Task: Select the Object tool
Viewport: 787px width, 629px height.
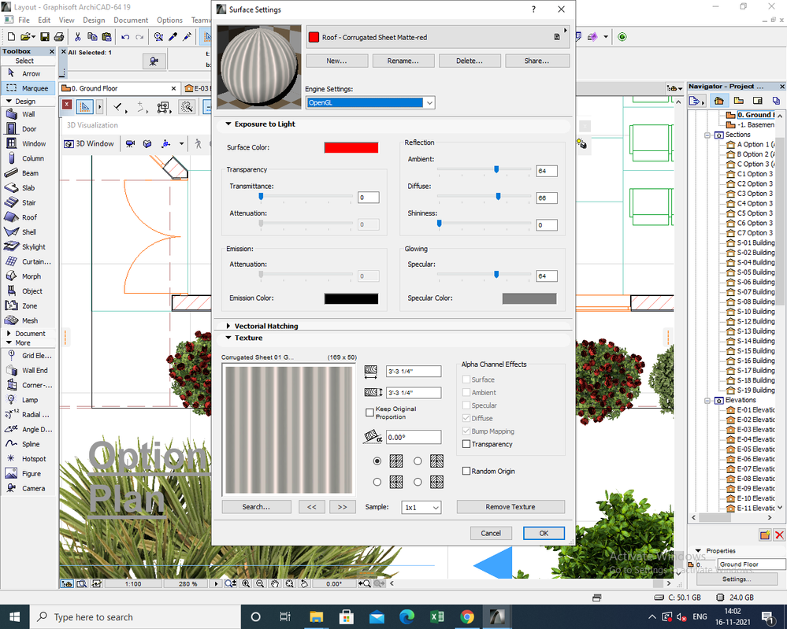Action: point(32,291)
